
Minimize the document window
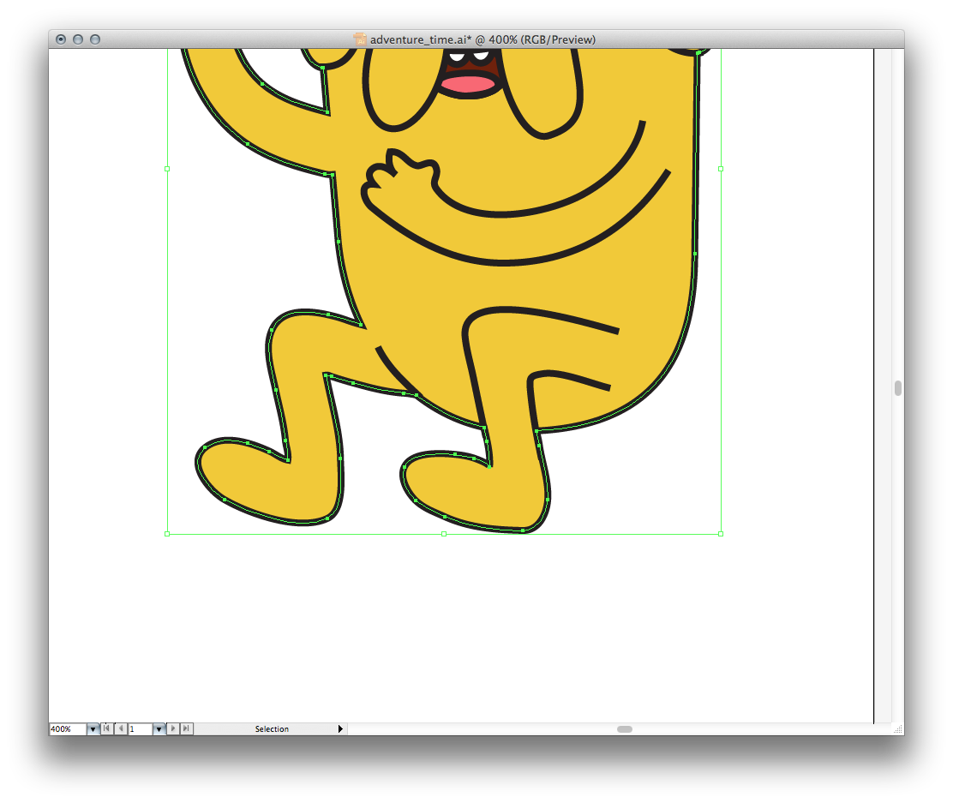78,39
